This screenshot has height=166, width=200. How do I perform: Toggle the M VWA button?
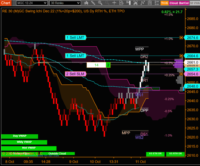point(195,3)
